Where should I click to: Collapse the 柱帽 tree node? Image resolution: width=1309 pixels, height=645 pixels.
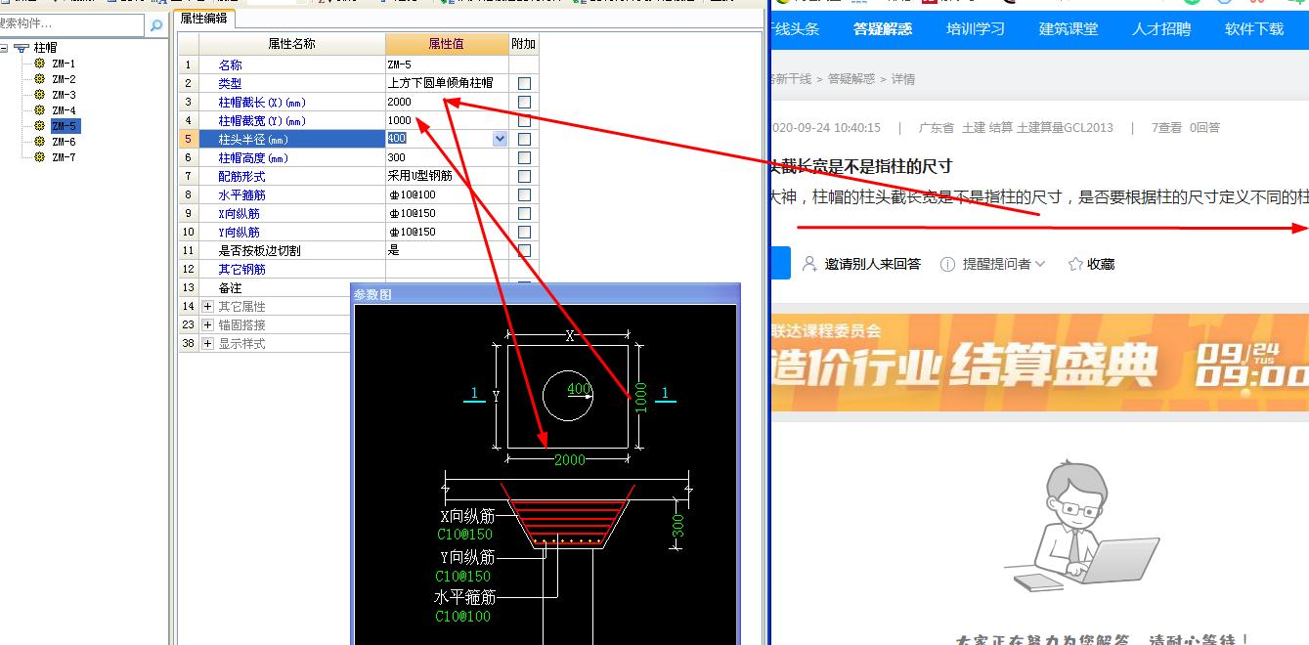pos(4,47)
